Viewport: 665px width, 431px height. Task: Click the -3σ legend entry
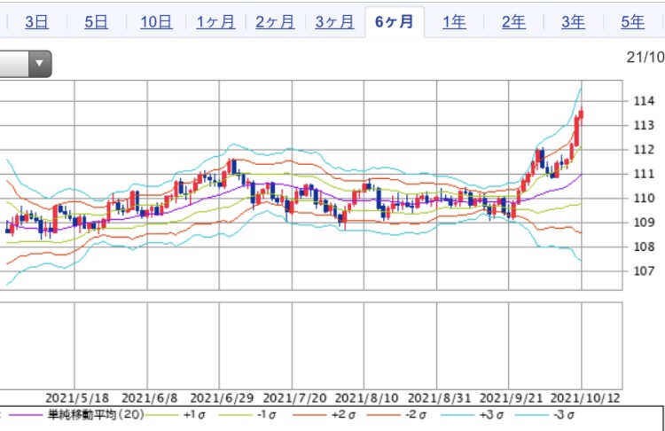tap(564, 415)
